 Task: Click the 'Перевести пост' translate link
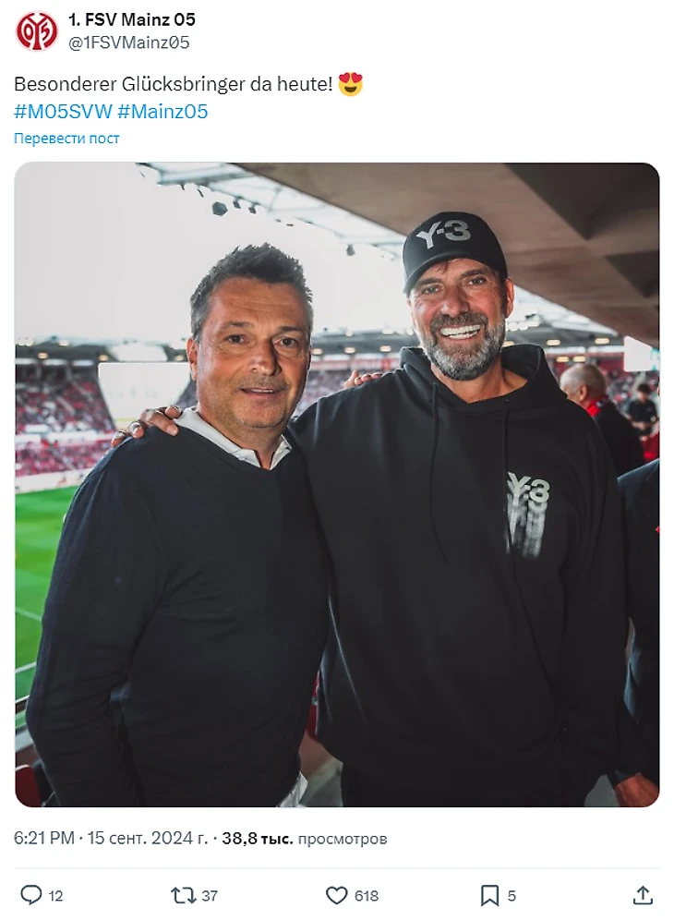tap(66, 139)
